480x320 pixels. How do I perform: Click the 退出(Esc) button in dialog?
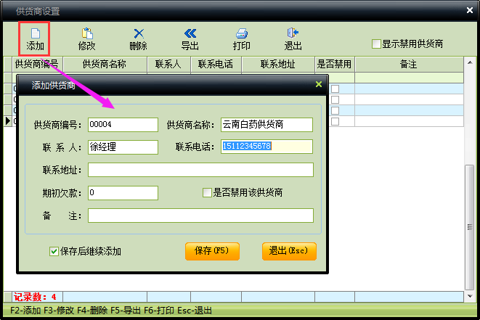point(289,251)
